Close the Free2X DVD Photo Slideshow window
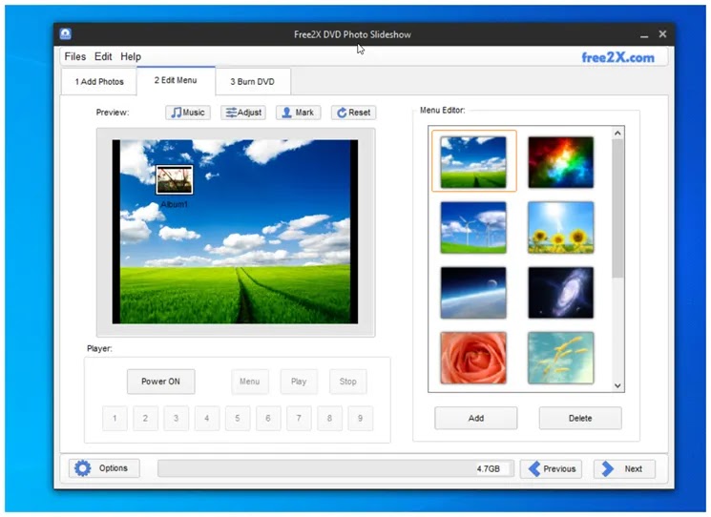711x517 pixels. tap(662, 34)
